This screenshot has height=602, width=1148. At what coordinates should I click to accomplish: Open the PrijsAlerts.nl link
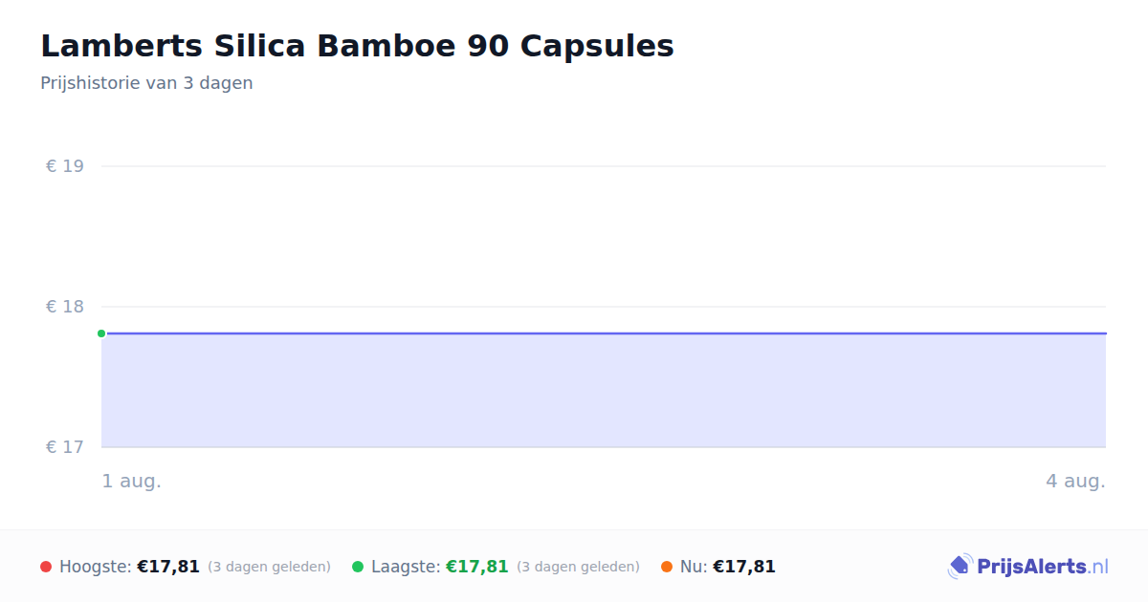pyautogui.click(x=1043, y=567)
